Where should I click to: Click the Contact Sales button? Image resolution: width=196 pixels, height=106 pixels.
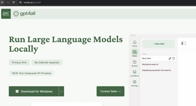click(110, 91)
